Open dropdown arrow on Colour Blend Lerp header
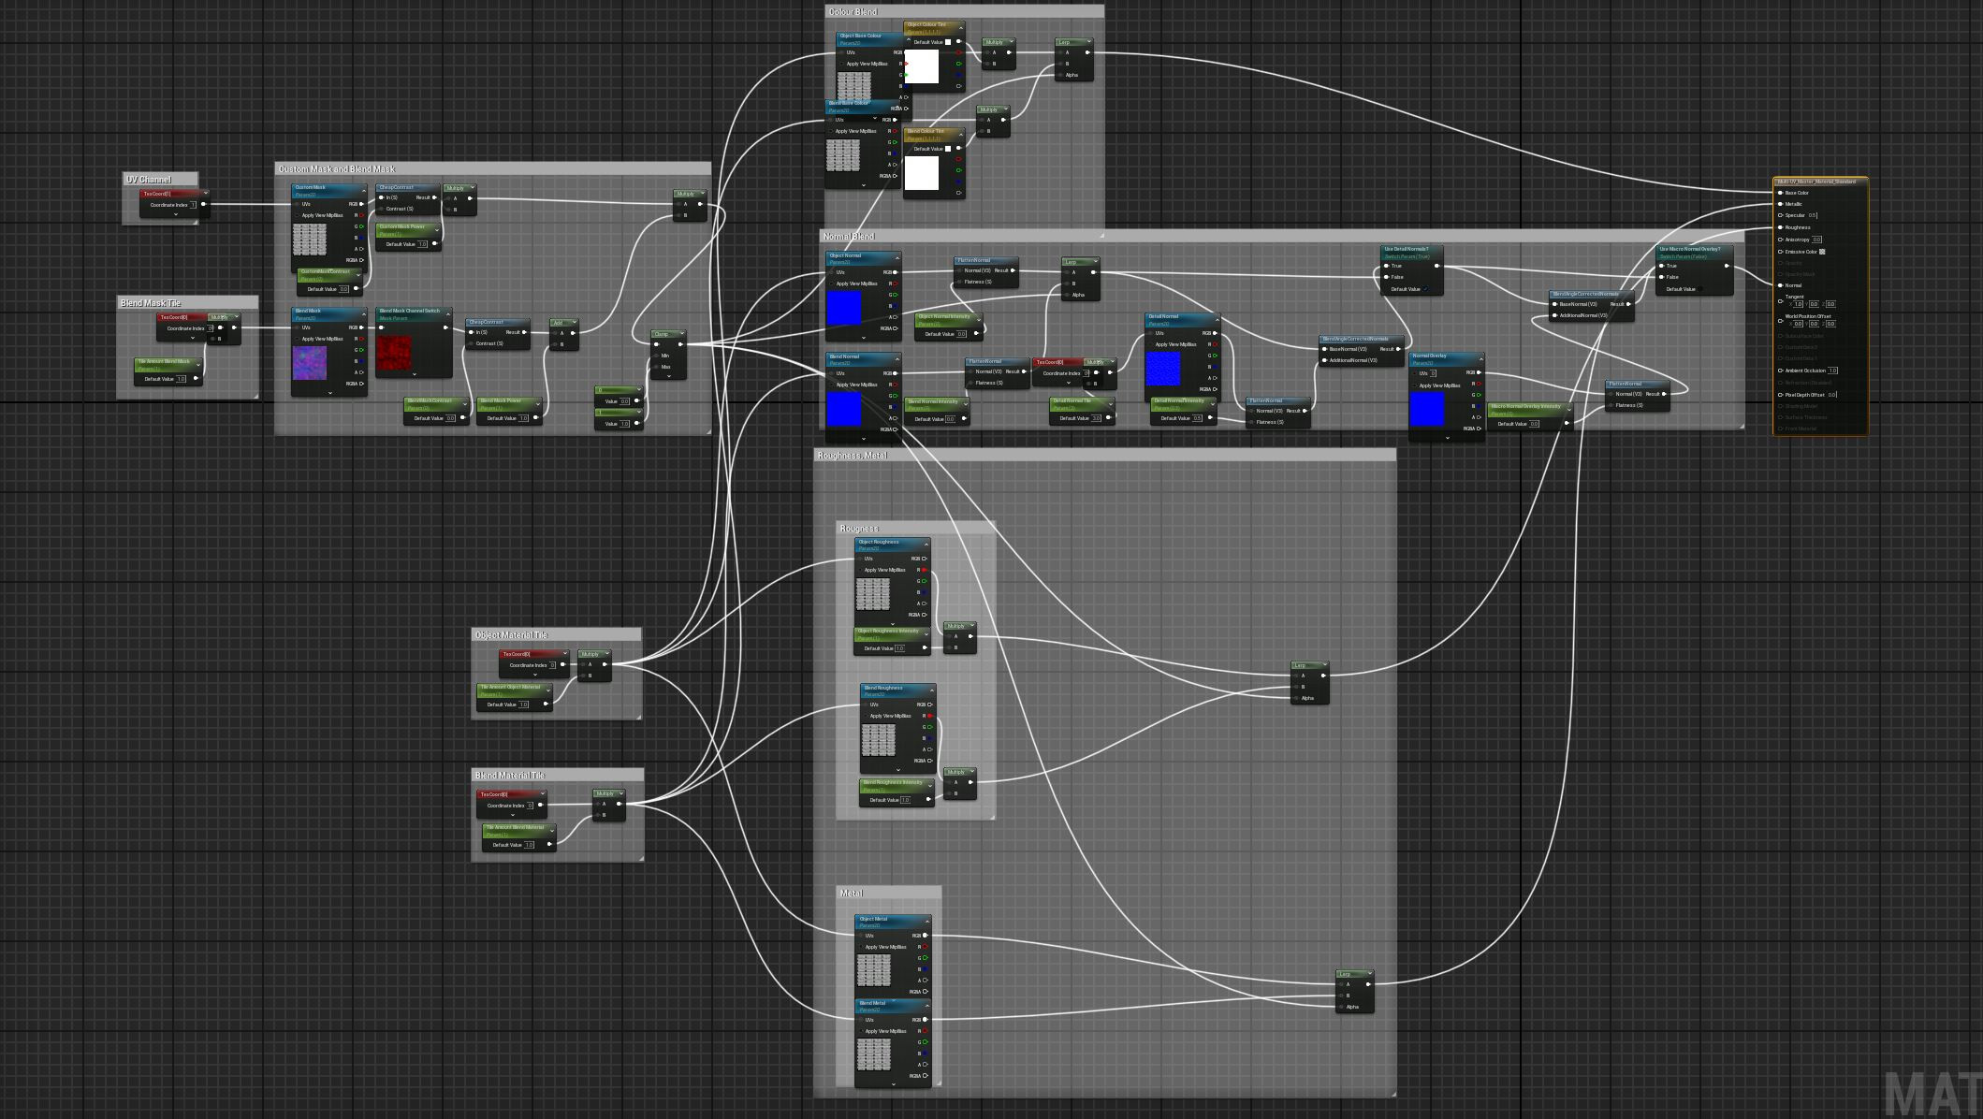The height and width of the screenshot is (1119, 1983). [x=1088, y=42]
